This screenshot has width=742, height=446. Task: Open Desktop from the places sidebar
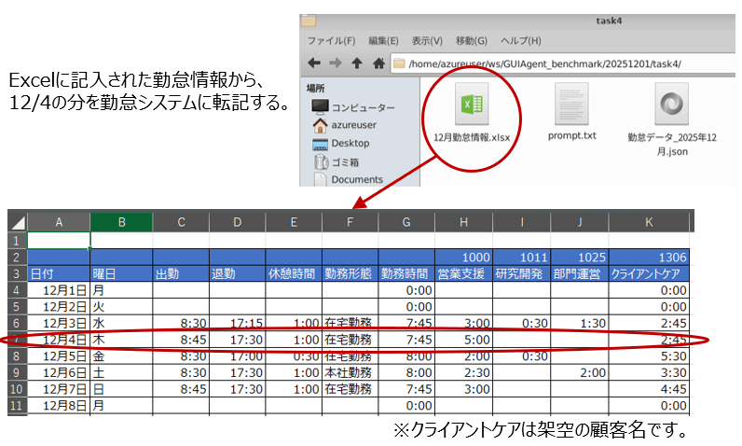click(341, 143)
